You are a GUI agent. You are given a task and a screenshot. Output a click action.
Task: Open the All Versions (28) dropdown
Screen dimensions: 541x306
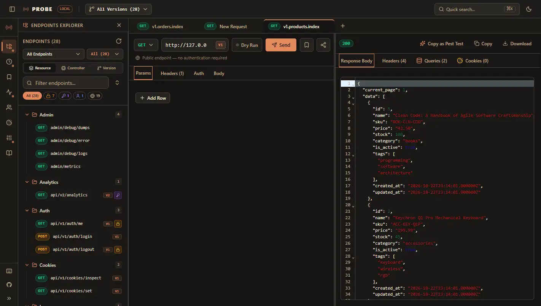[x=118, y=9]
